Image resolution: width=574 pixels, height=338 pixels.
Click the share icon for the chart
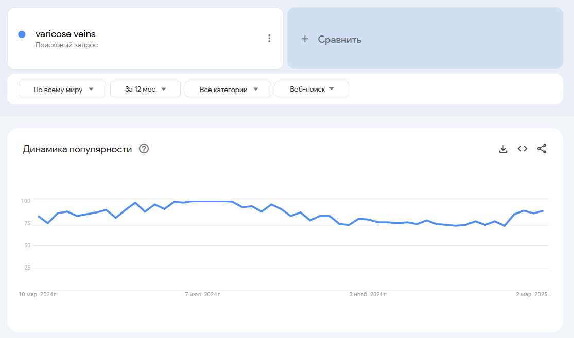coord(542,149)
